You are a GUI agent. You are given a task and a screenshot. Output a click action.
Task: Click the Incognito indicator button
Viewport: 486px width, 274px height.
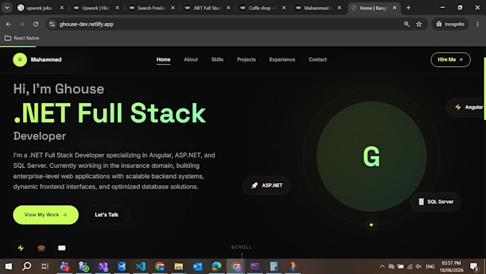click(450, 24)
